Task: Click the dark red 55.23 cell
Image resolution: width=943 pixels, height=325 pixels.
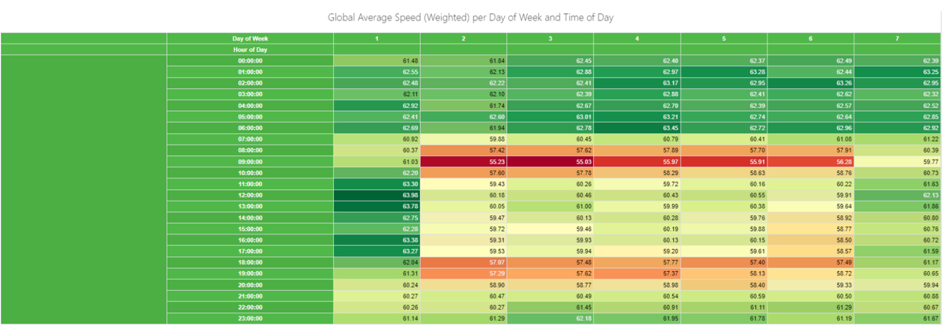Action: pos(463,162)
